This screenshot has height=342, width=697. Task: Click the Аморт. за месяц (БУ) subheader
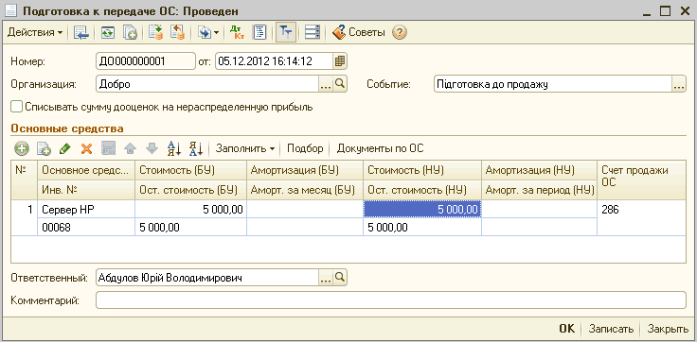(305, 190)
